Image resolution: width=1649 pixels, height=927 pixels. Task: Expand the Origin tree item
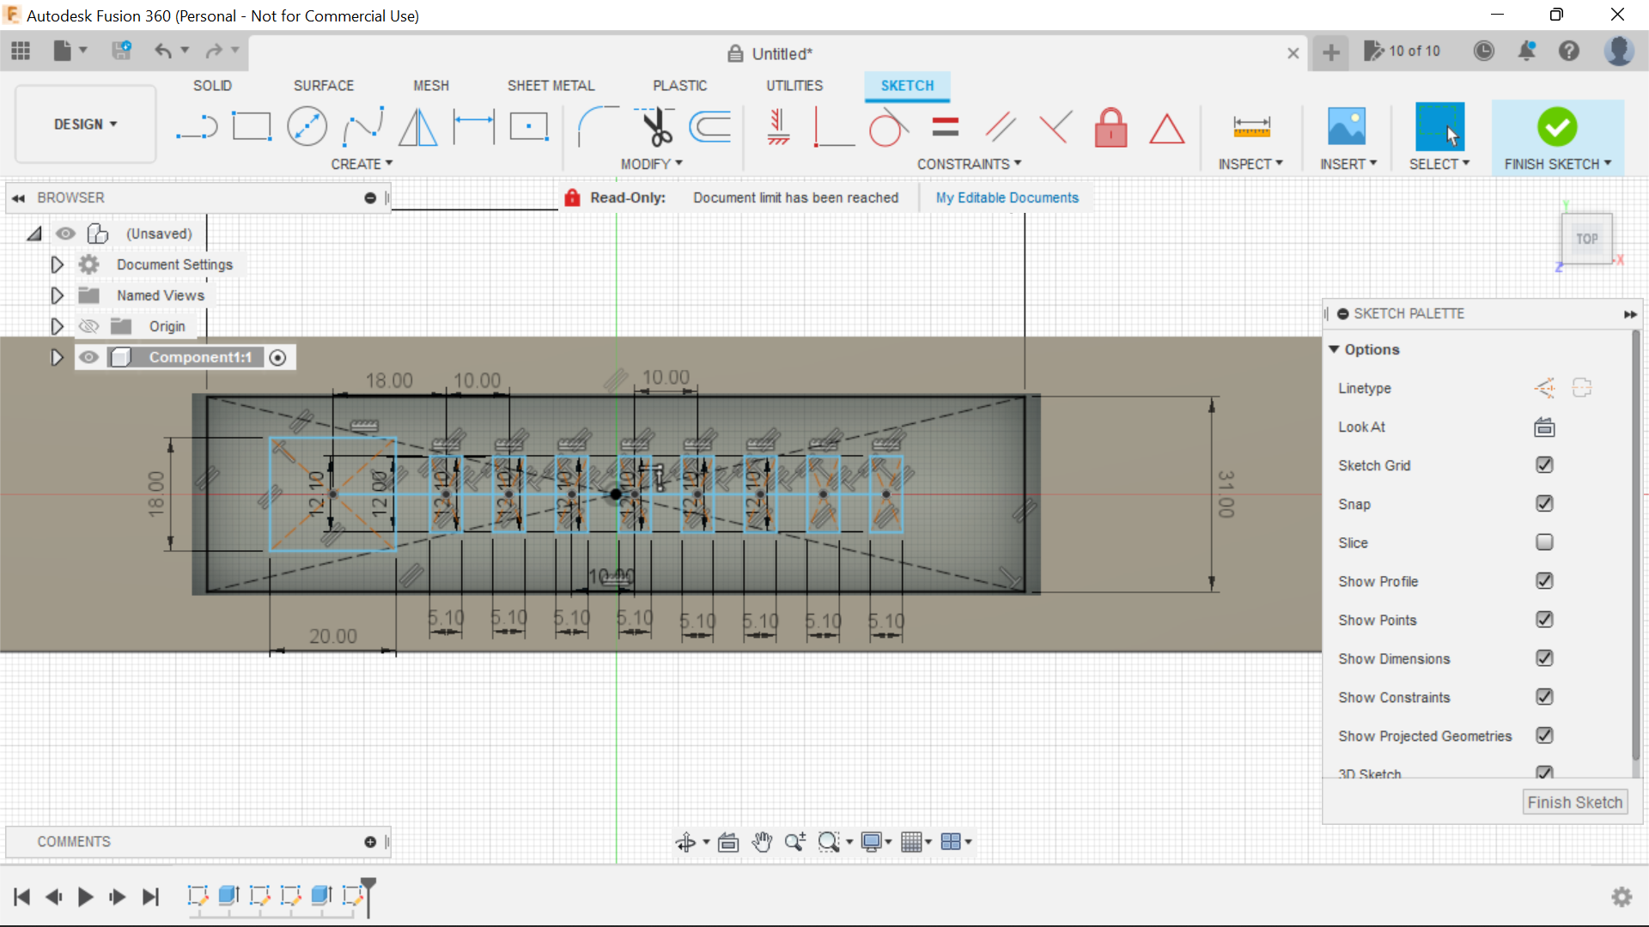tap(57, 326)
